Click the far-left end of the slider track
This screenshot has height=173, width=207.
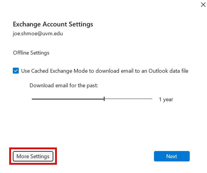point(32,99)
